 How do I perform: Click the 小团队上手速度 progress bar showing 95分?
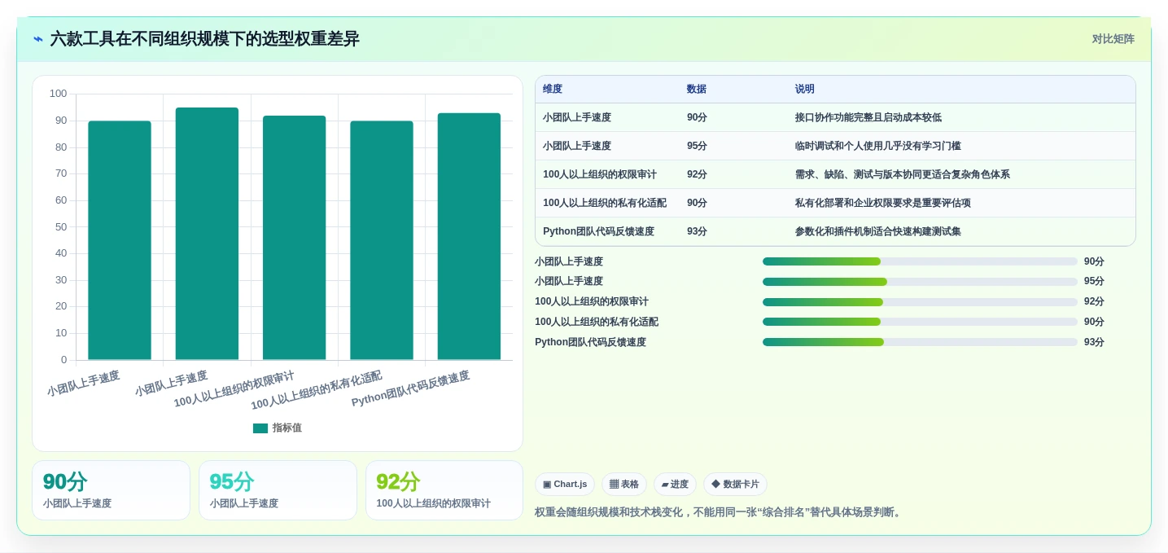[920, 282]
